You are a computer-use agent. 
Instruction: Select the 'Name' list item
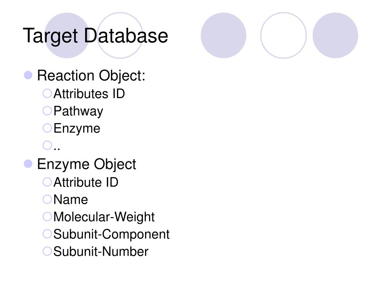[71, 199]
